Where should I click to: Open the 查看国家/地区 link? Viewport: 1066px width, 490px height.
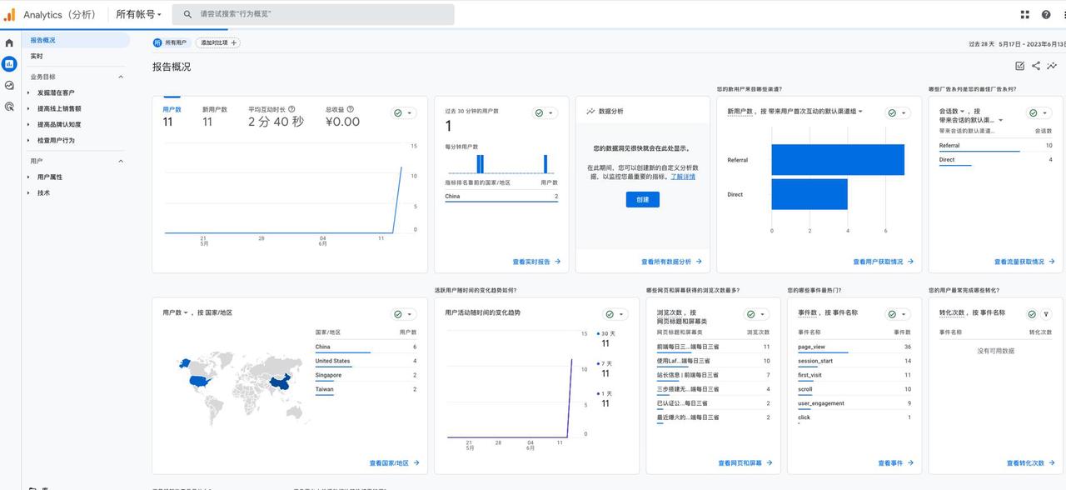tap(395, 462)
